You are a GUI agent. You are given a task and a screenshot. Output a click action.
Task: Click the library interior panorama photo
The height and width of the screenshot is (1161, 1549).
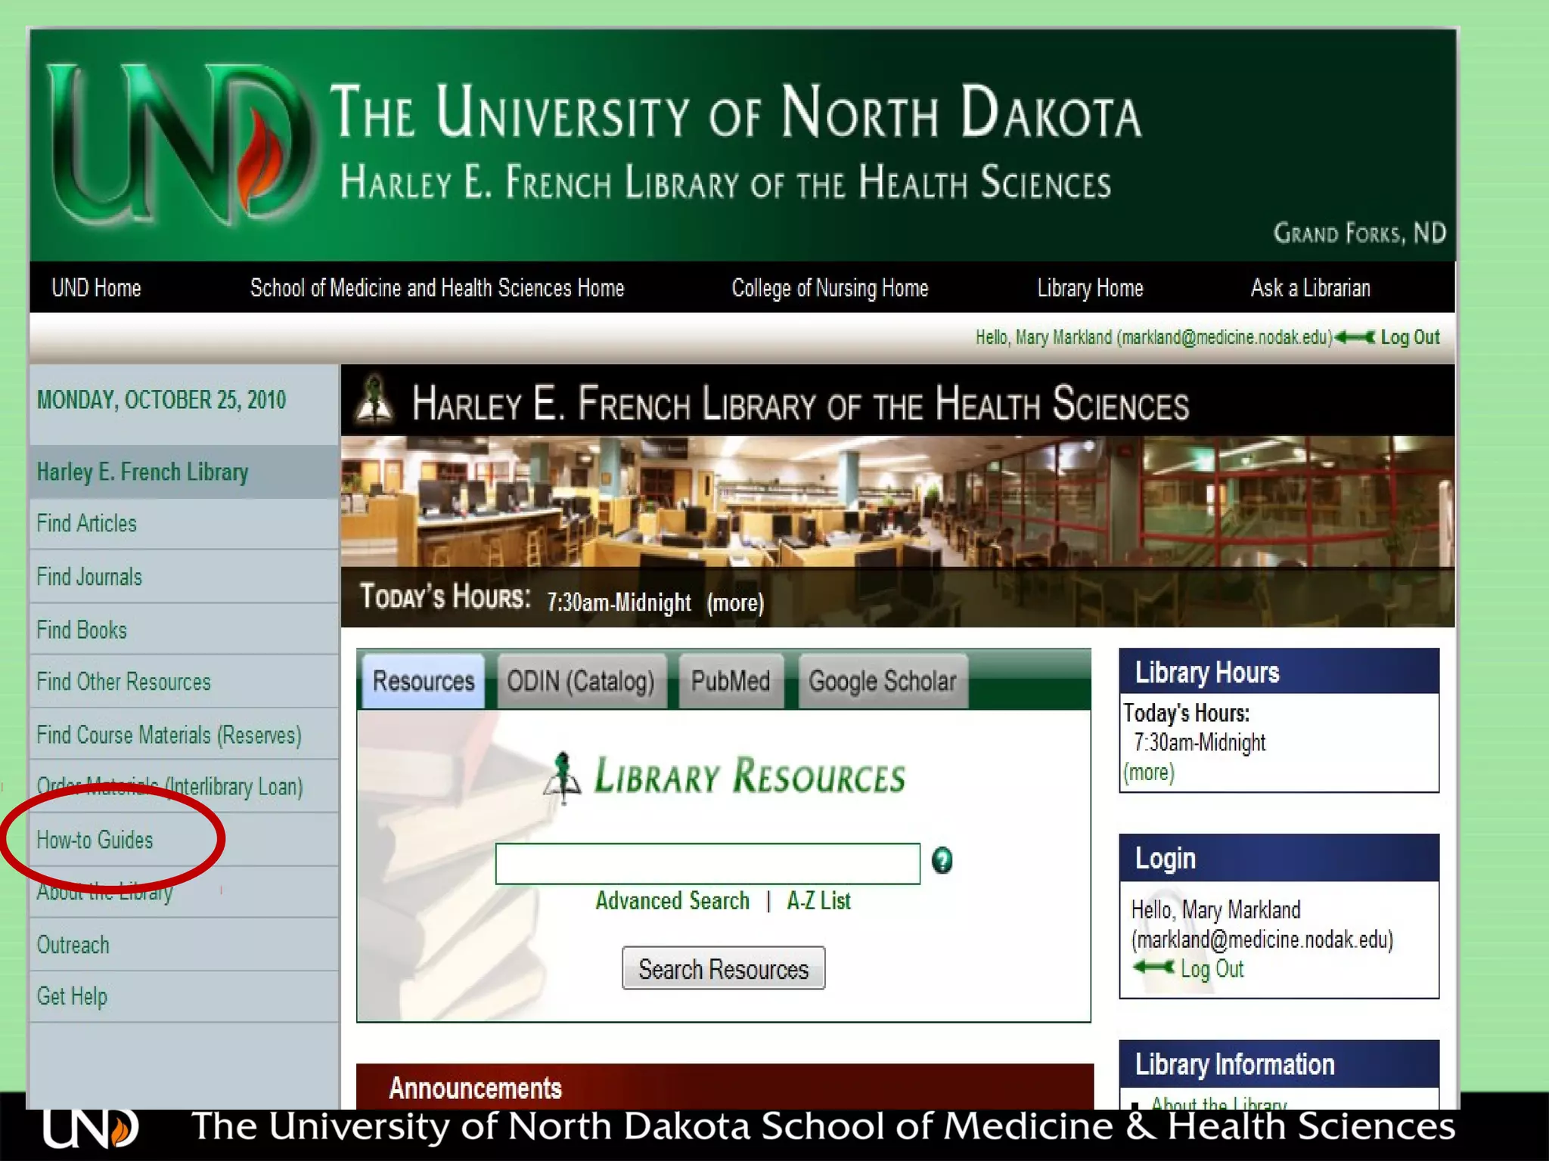[896, 503]
